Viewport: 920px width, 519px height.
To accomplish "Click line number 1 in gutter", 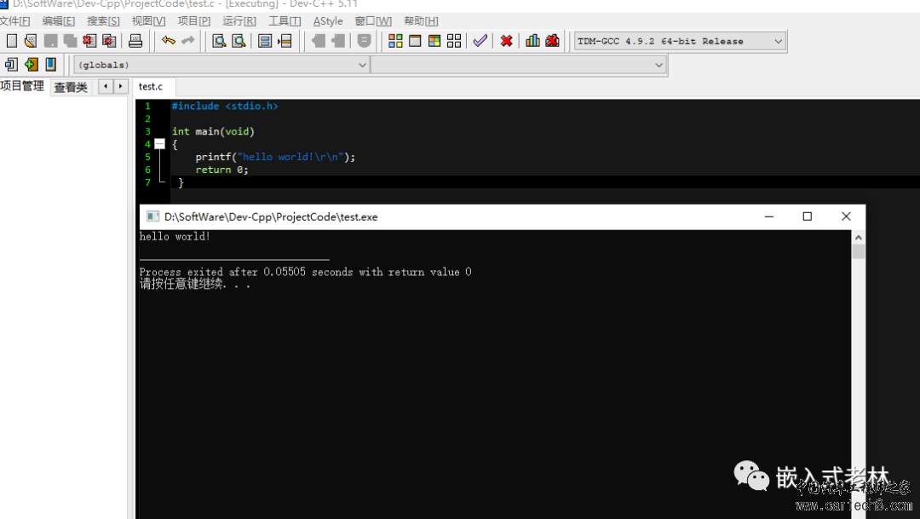I will click(148, 107).
